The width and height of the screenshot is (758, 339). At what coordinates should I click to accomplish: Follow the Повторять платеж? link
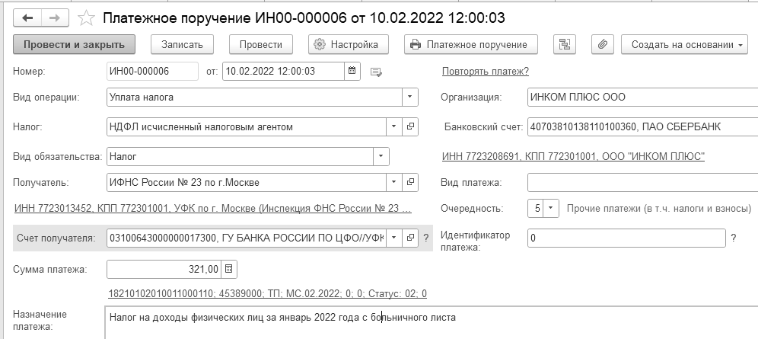[x=485, y=72]
